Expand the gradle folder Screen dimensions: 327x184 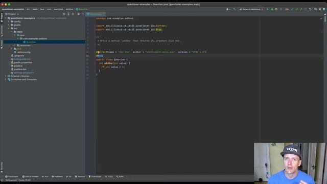point(9,25)
